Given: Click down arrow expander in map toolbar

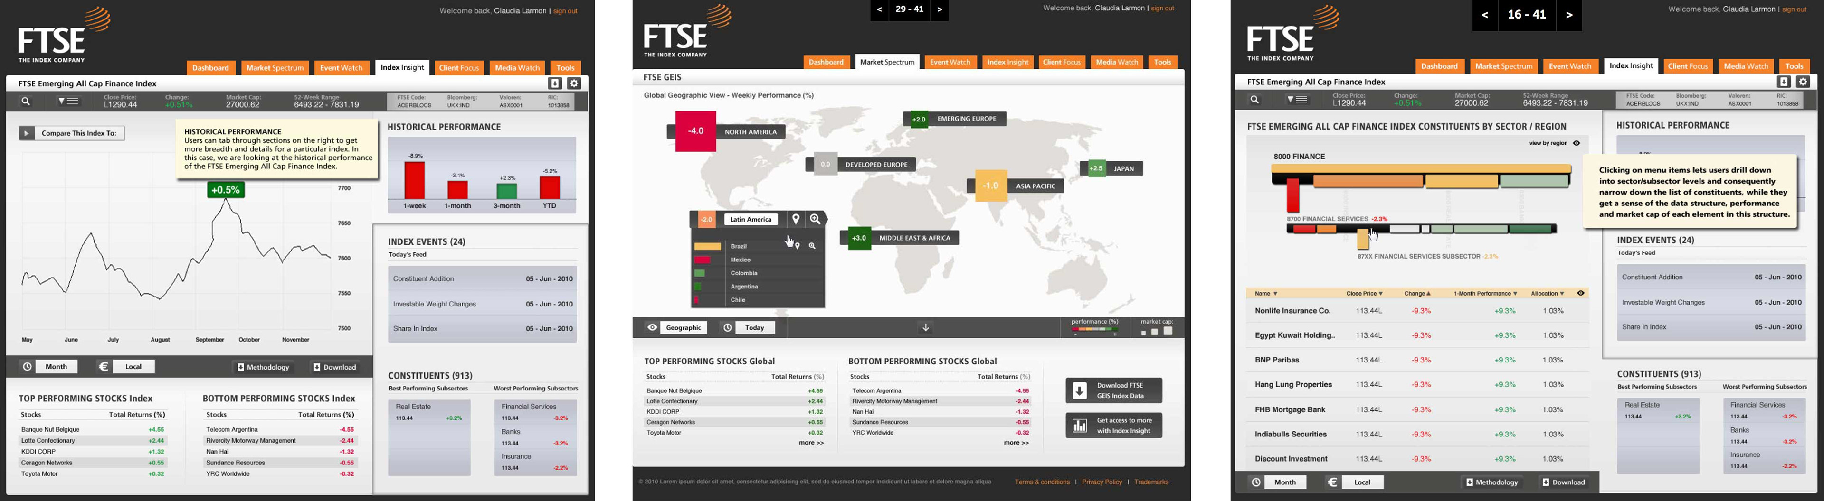Looking at the screenshot, I should click(925, 328).
